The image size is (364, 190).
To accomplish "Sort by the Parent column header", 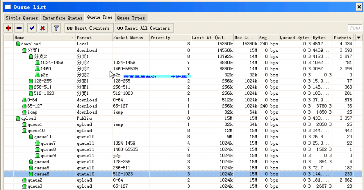I will tap(94, 37).
